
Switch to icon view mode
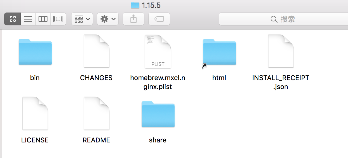coord(13,19)
